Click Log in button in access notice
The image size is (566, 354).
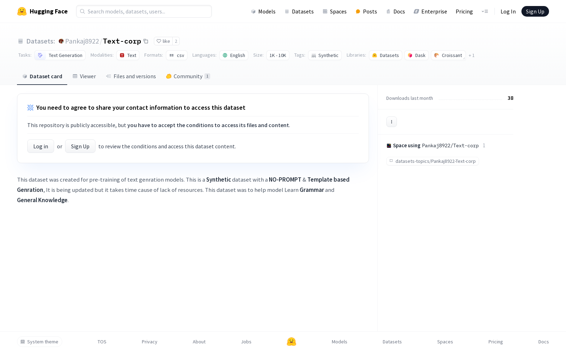click(41, 146)
